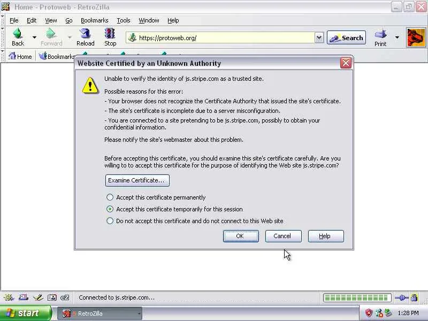Open Navigator from status bar component icon

pos(9,297)
